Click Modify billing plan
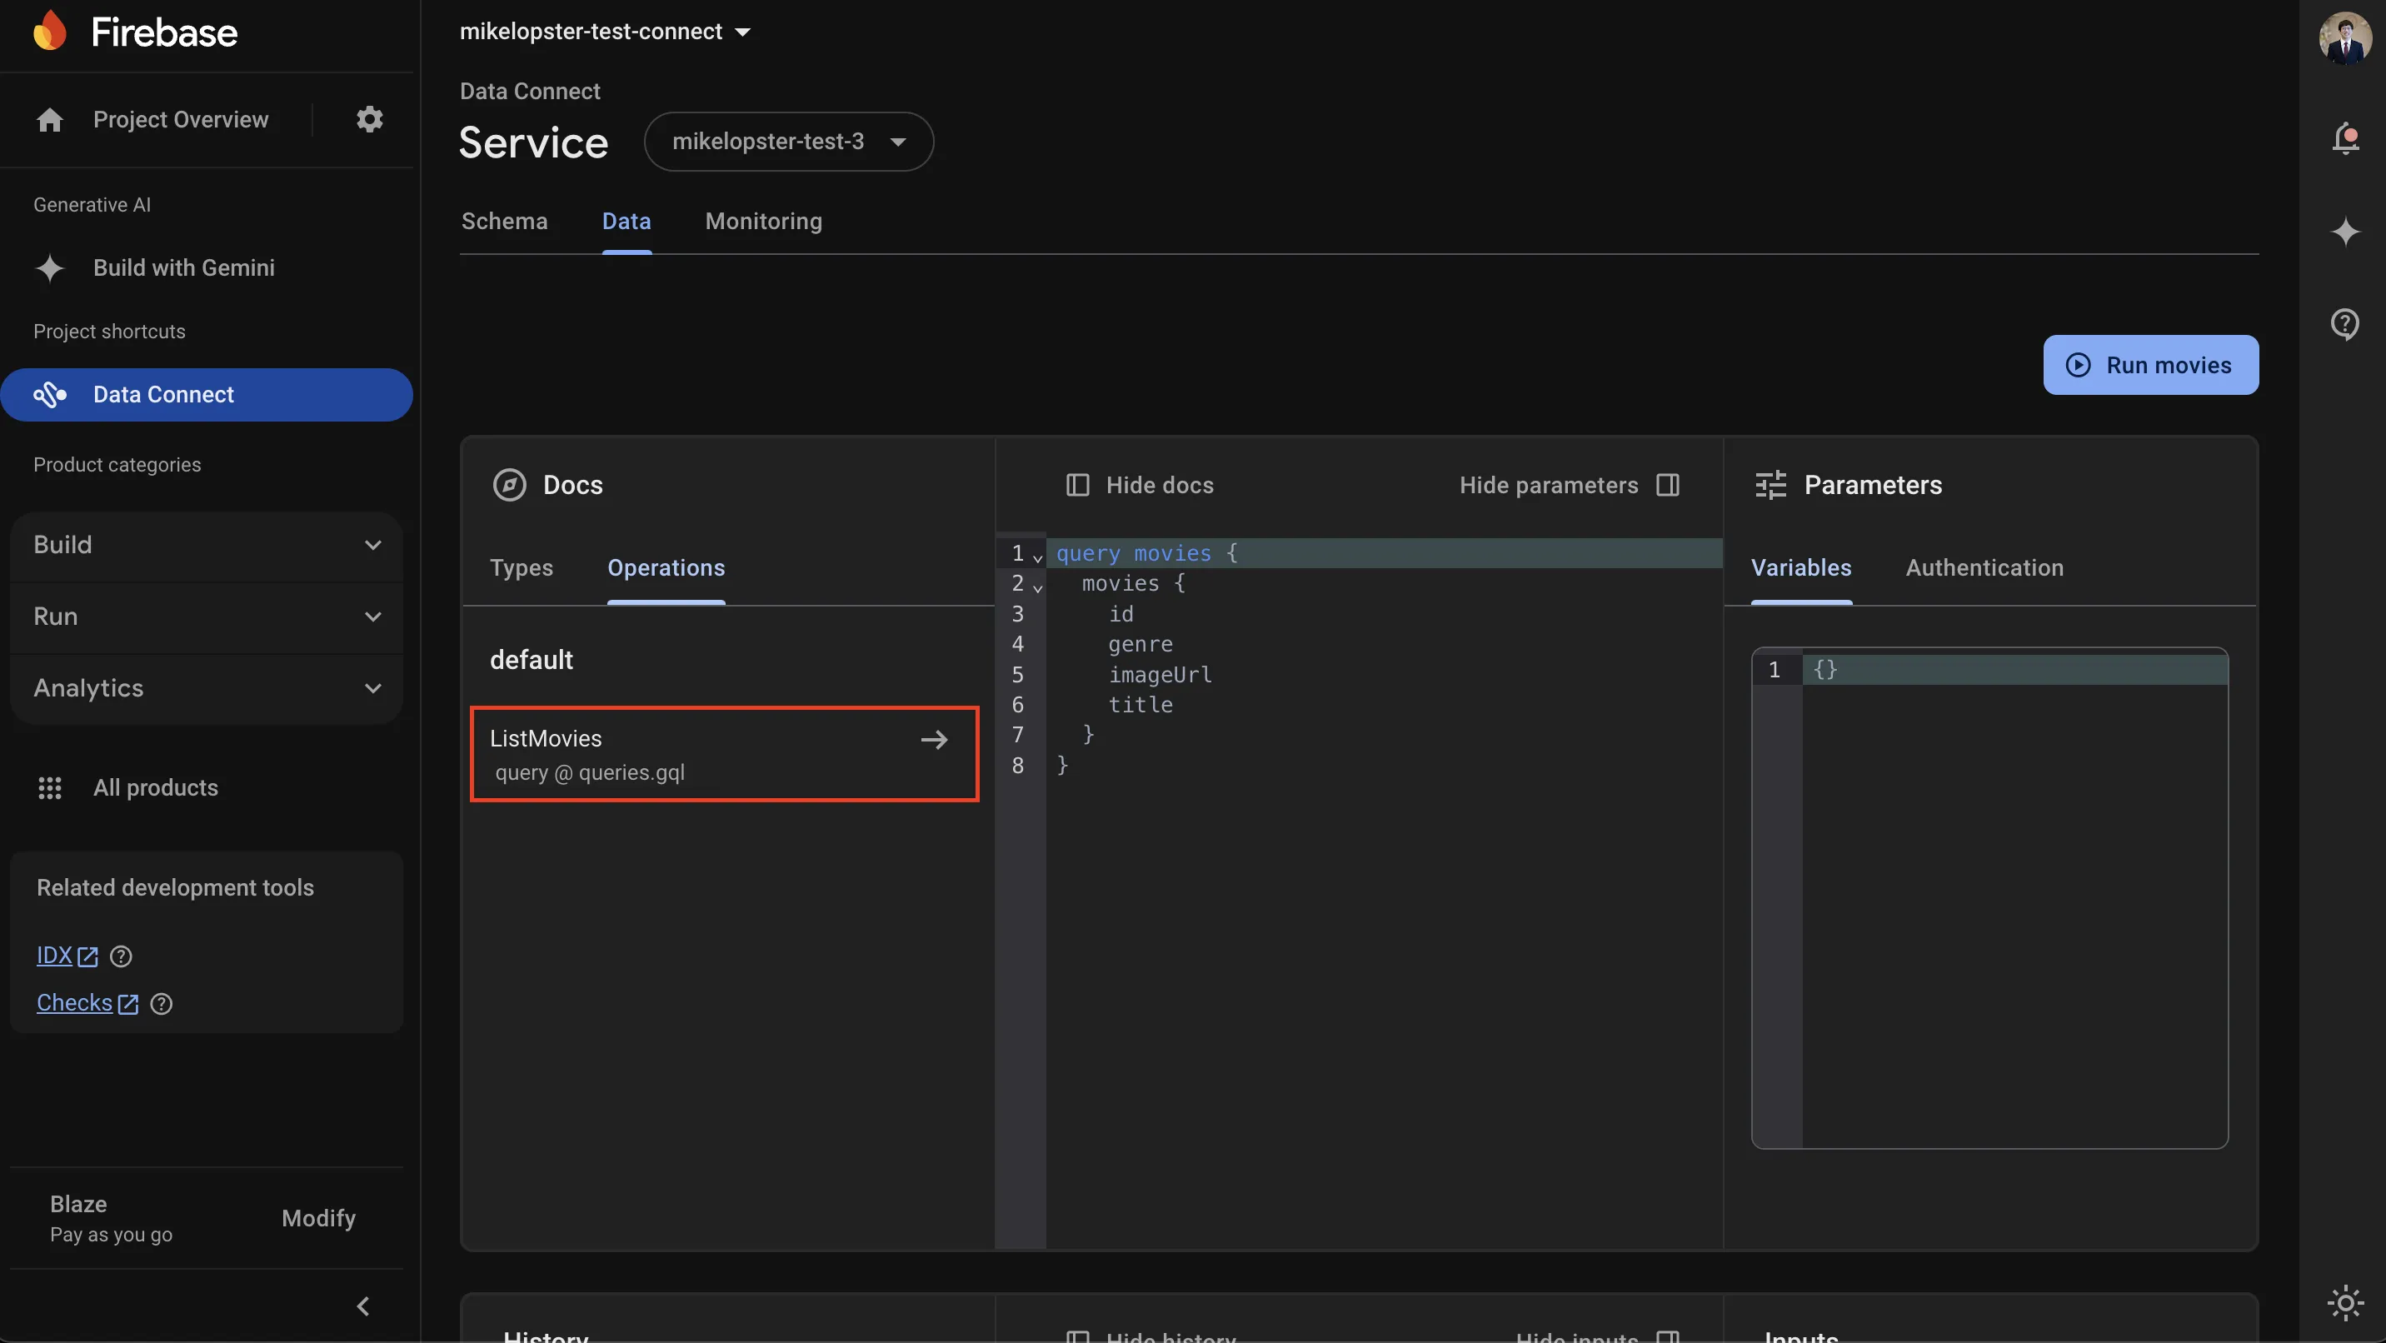This screenshot has height=1343, width=2386. pyautogui.click(x=318, y=1218)
